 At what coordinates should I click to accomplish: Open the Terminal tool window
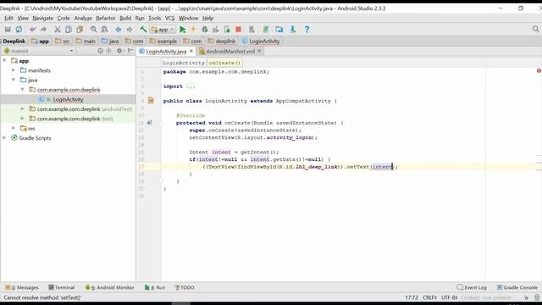pyautogui.click(x=62, y=287)
